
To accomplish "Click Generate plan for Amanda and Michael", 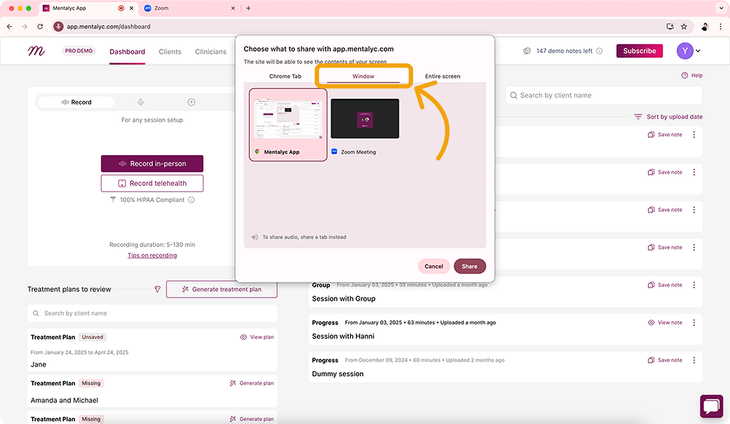I will (252, 383).
